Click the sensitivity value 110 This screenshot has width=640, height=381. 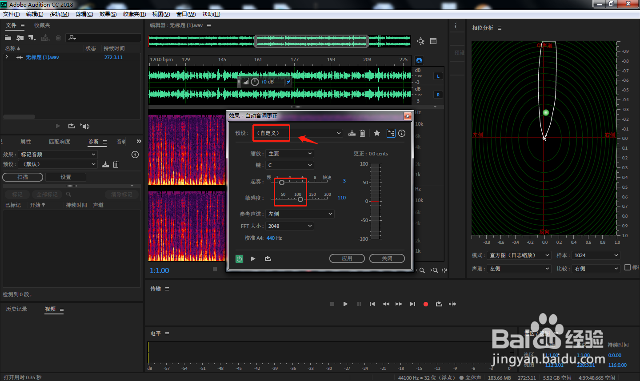pyautogui.click(x=342, y=198)
